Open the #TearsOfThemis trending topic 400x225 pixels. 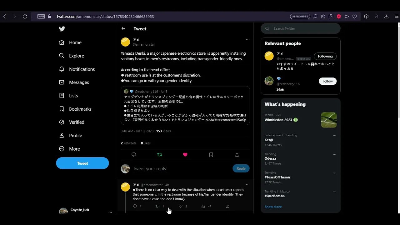[x=277, y=177]
